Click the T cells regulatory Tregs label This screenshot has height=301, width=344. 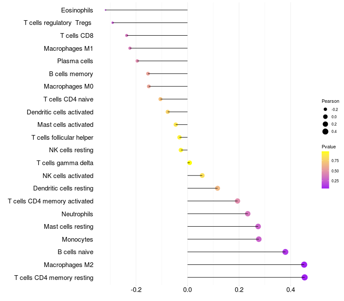click(58, 23)
